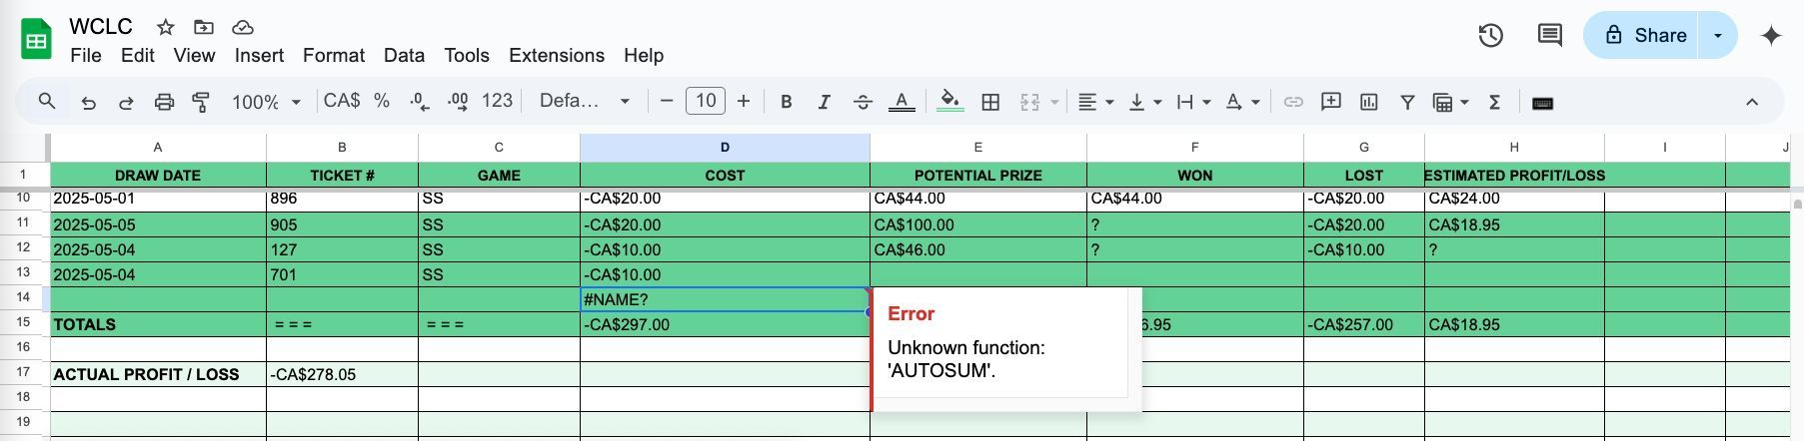
Task: Click the undo arrow icon
Action: pos(89,102)
